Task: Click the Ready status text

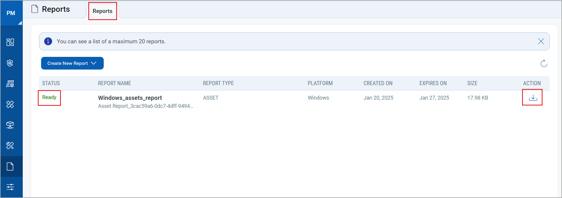Action: pos(49,98)
